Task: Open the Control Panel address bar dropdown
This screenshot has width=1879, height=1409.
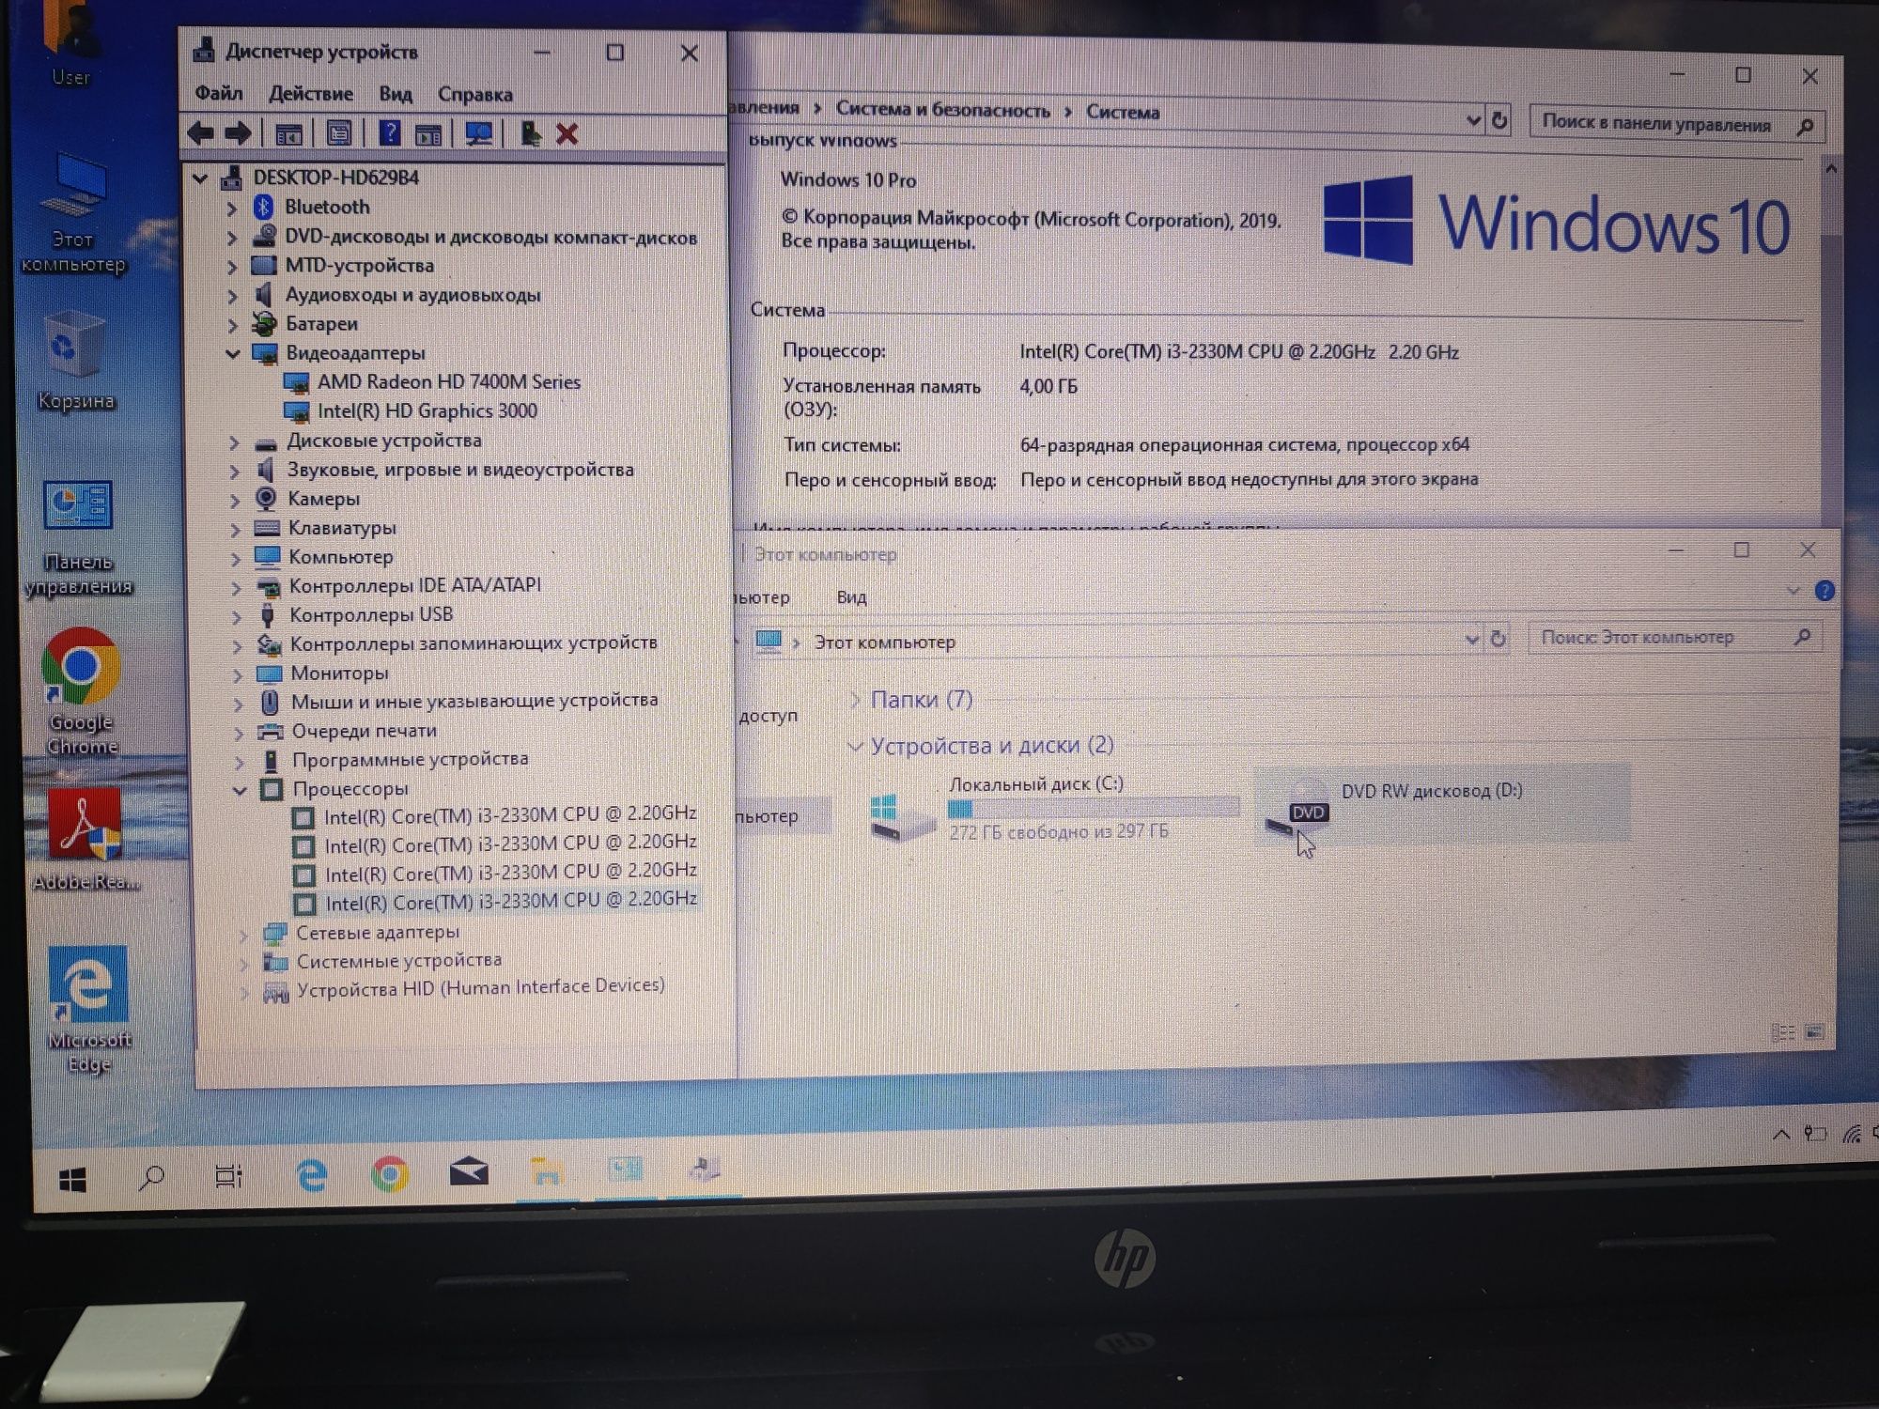Action: pos(1472,120)
